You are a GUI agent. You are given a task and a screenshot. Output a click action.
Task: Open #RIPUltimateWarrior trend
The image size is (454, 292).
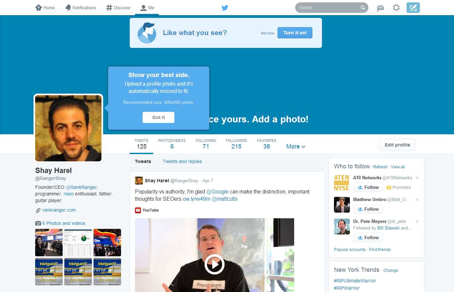click(x=355, y=281)
